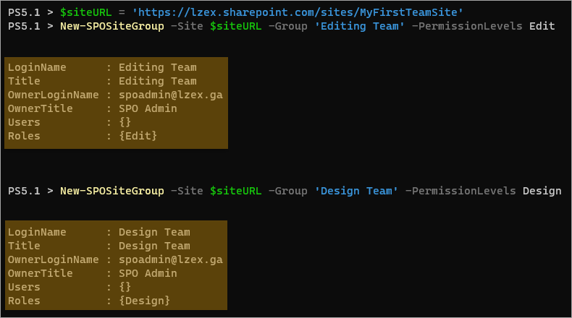The image size is (572, 318).
Task: Click 'Editing Team' group string argument
Action: tap(359, 26)
